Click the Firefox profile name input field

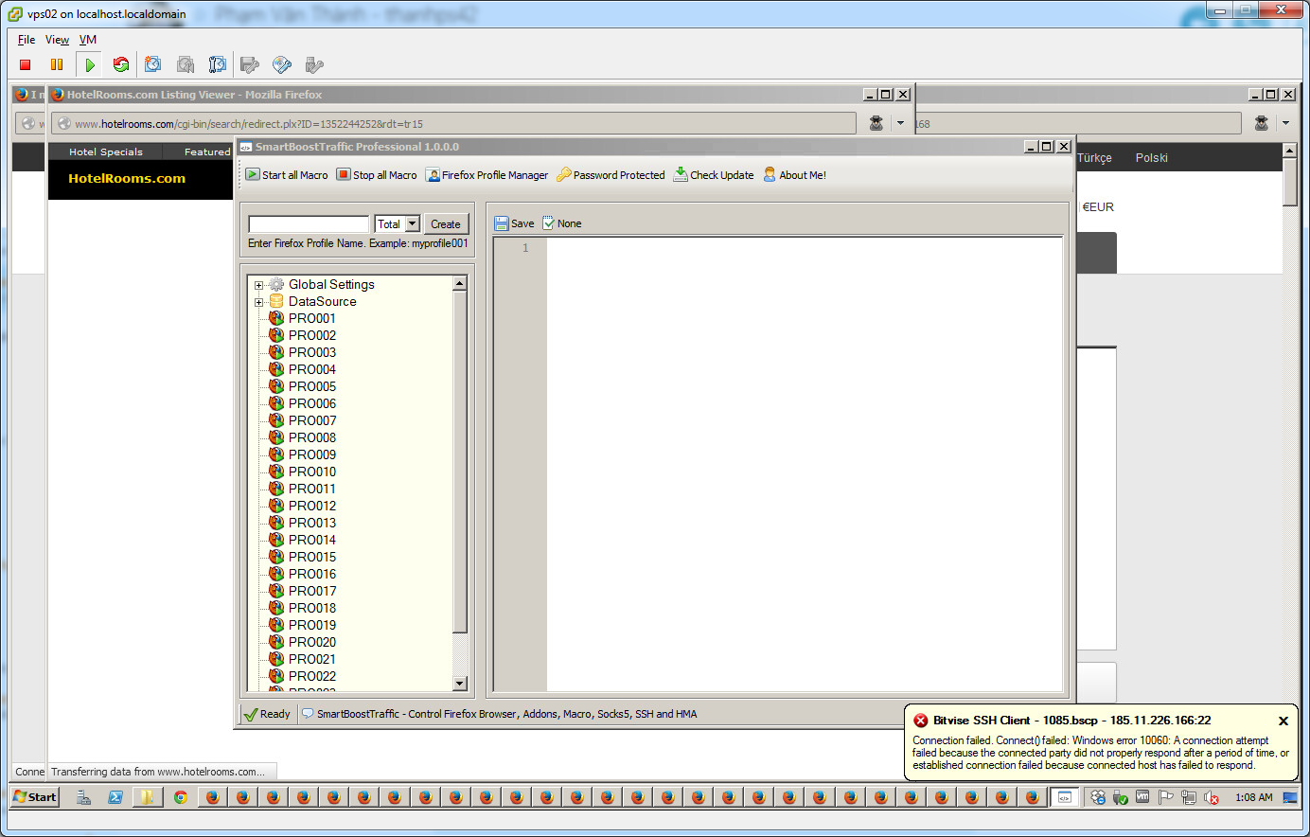tap(309, 224)
